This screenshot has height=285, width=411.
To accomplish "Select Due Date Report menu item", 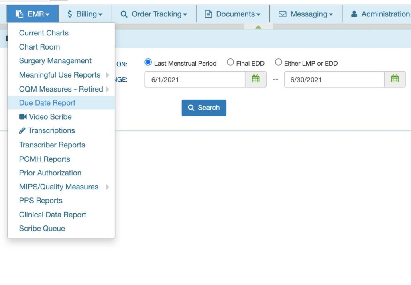I will coord(47,103).
